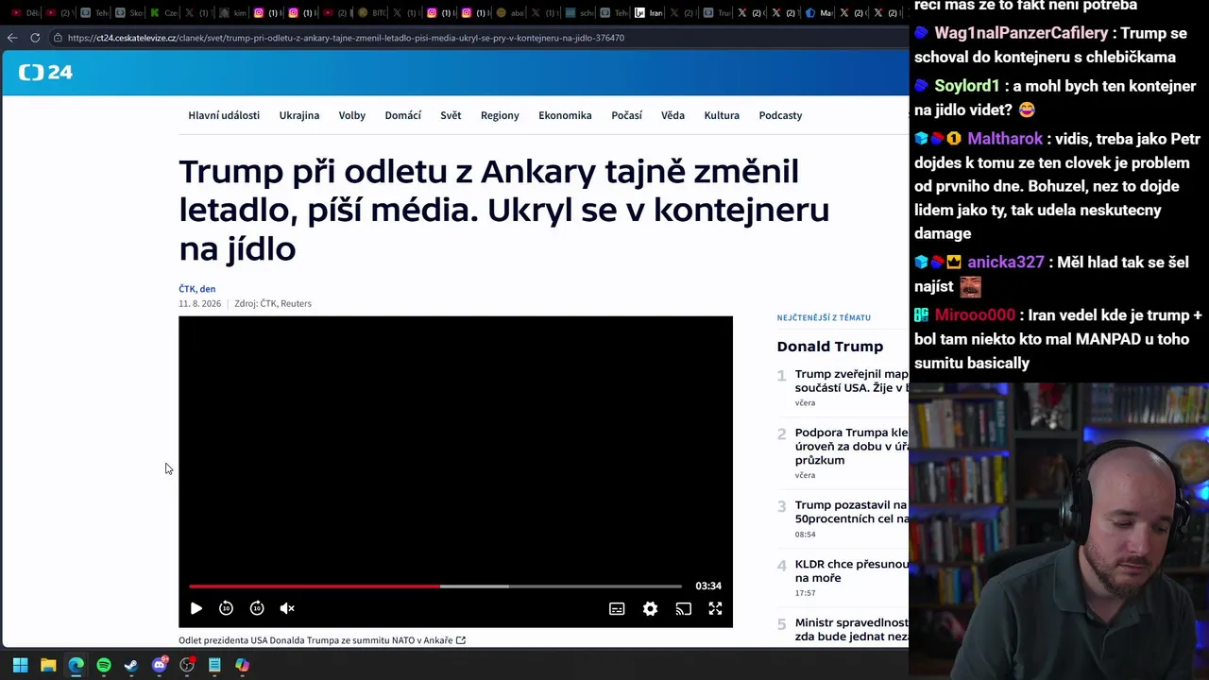
Task: Click the article headline about Trump in Ankara
Action: tap(504, 210)
